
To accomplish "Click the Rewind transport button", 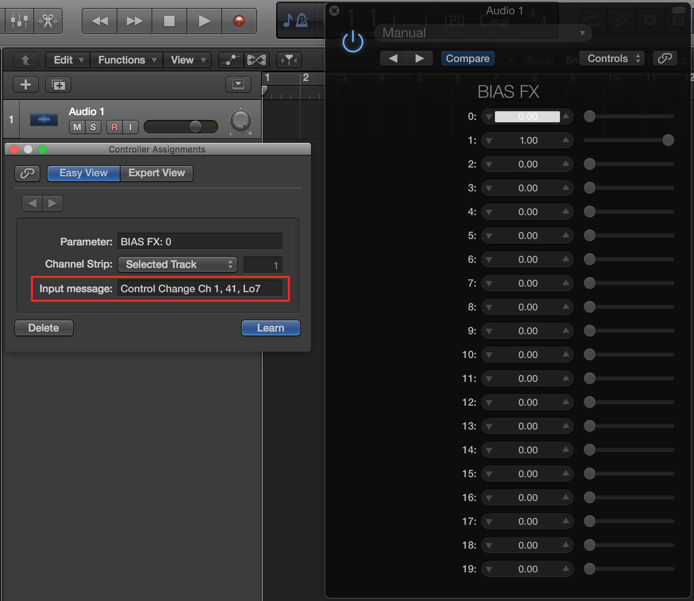I will click(x=100, y=21).
